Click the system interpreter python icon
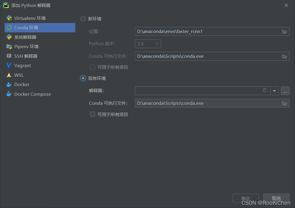 [x=9, y=37]
